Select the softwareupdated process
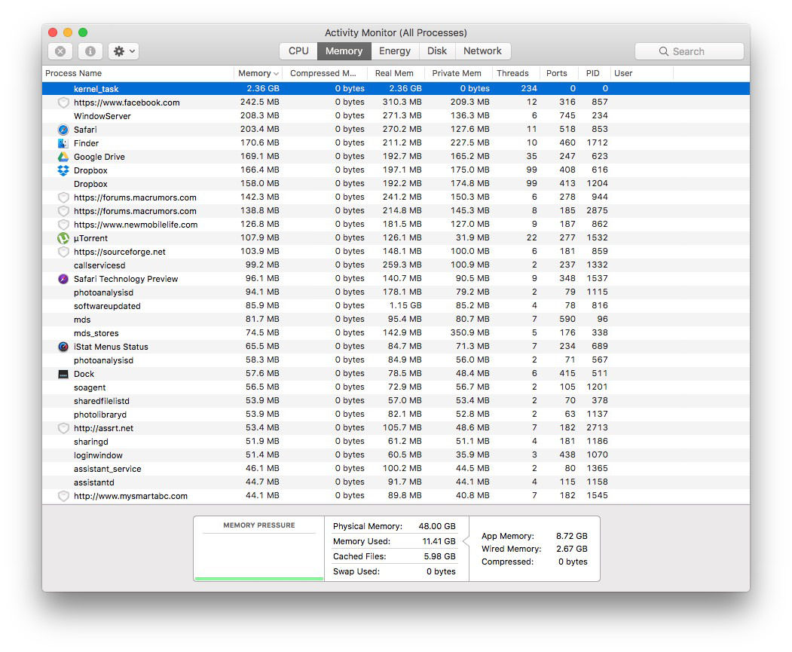792x652 pixels. pyautogui.click(x=396, y=306)
